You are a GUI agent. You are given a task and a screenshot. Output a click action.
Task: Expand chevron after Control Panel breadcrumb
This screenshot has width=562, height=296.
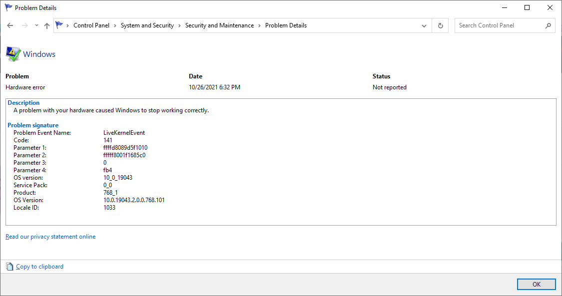pyautogui.click(x=115, y=25)
